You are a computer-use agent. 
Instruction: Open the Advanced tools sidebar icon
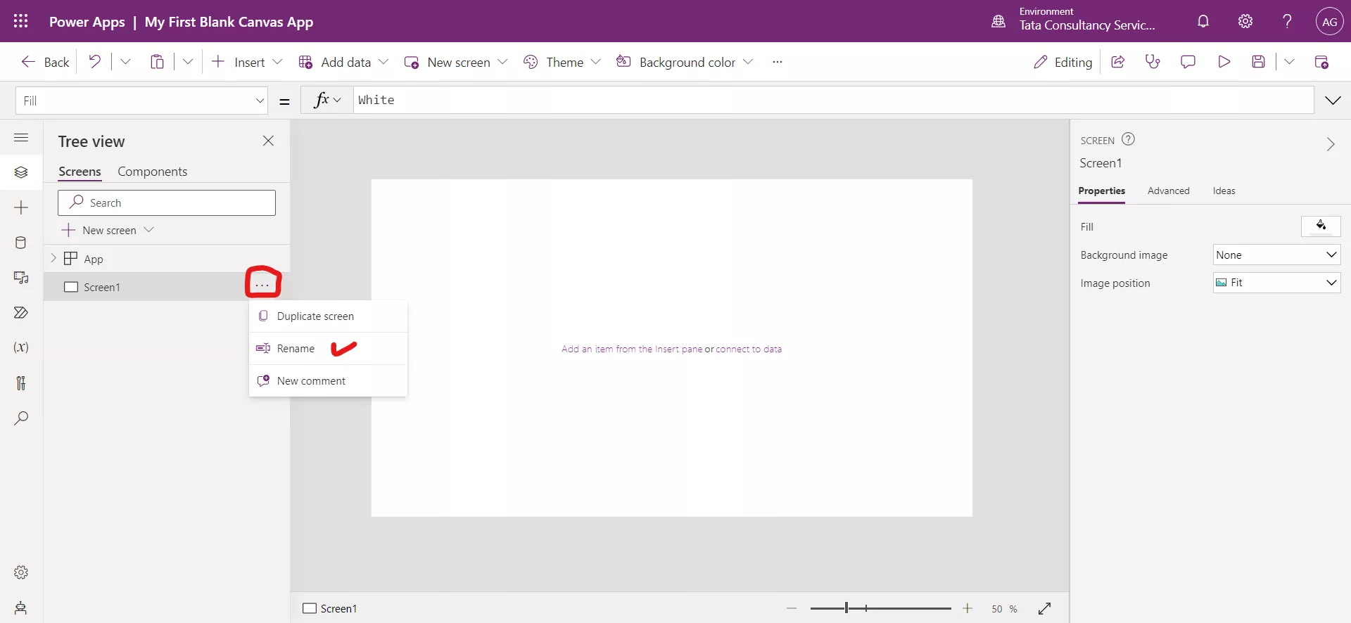21,383
